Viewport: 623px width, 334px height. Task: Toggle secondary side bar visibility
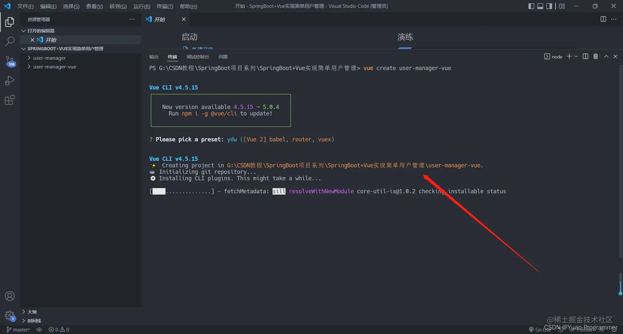click(x=549, y=6)
